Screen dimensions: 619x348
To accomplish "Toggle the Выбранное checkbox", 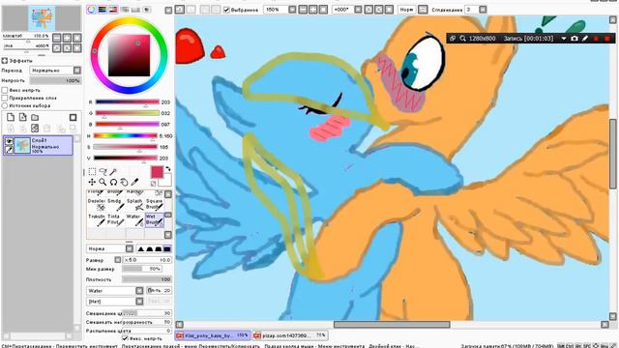I will (x=226, y=10).
